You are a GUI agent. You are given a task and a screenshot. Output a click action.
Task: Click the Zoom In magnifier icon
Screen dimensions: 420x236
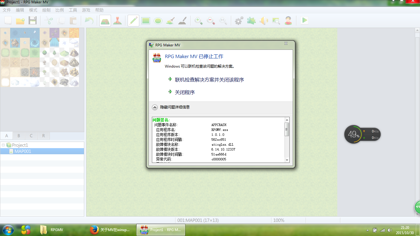click(198, 21)
